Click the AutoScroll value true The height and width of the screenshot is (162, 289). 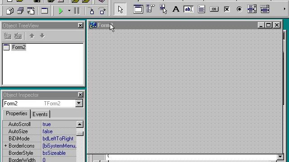tap(47, 124)
